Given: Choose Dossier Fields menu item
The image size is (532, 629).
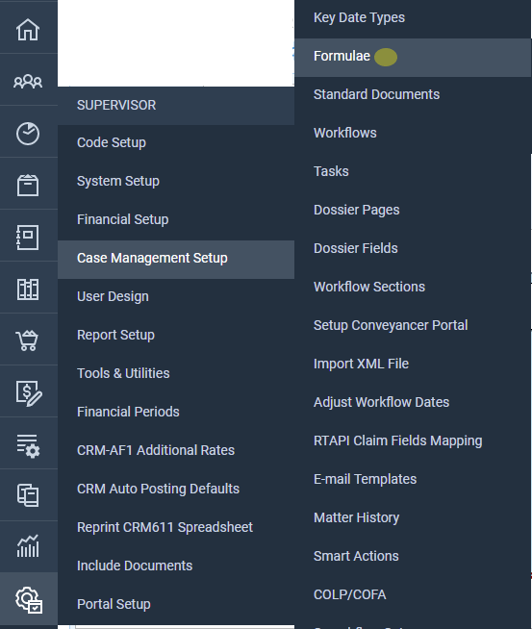Looking at the screenshot, I should pyautogui.click(x=413, y=248).
